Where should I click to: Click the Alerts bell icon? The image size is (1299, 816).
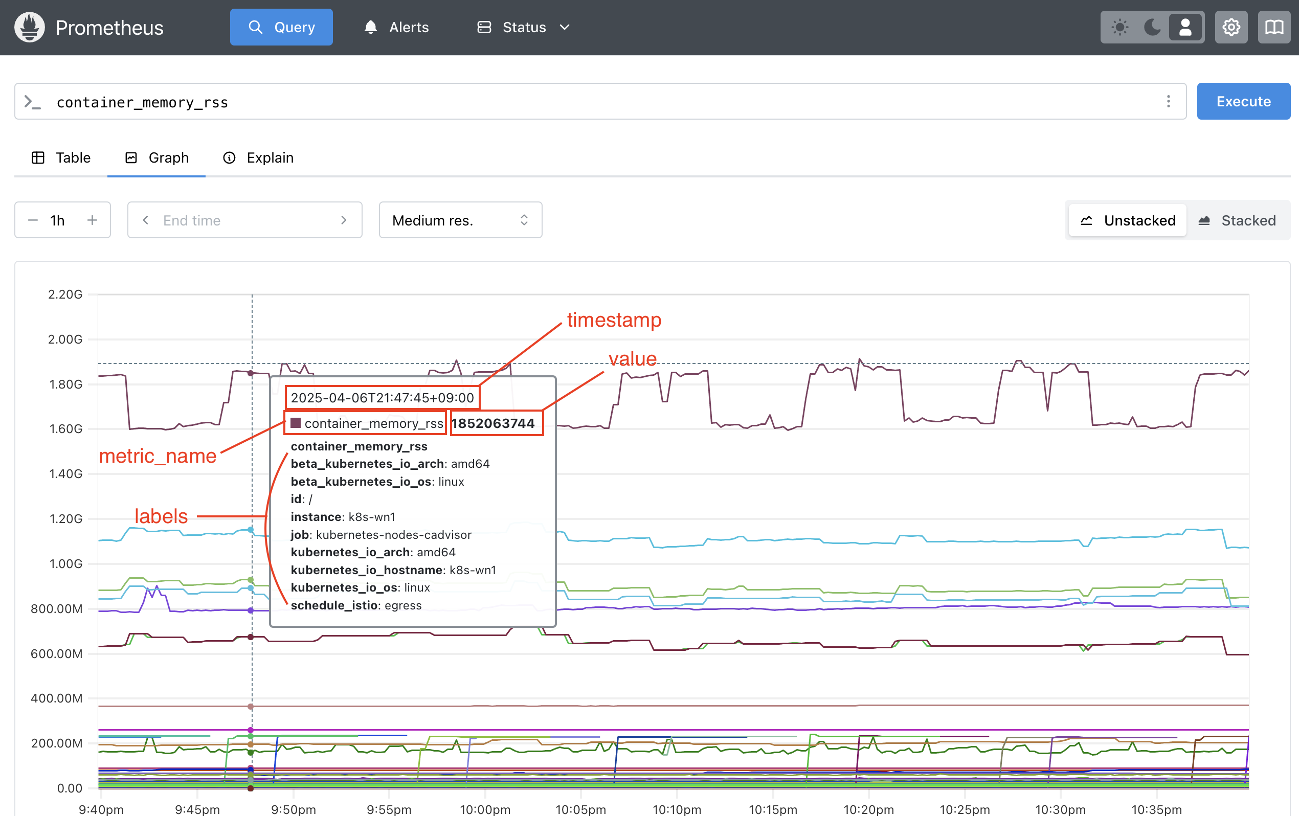371,27
